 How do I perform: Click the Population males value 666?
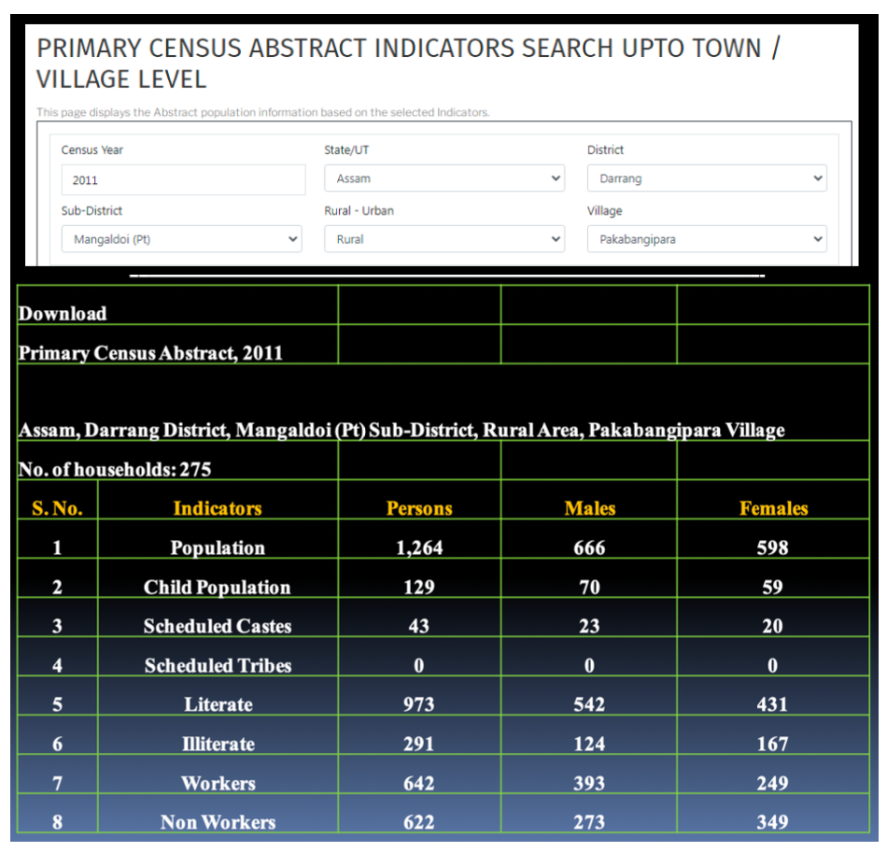[x=589, y=547]
